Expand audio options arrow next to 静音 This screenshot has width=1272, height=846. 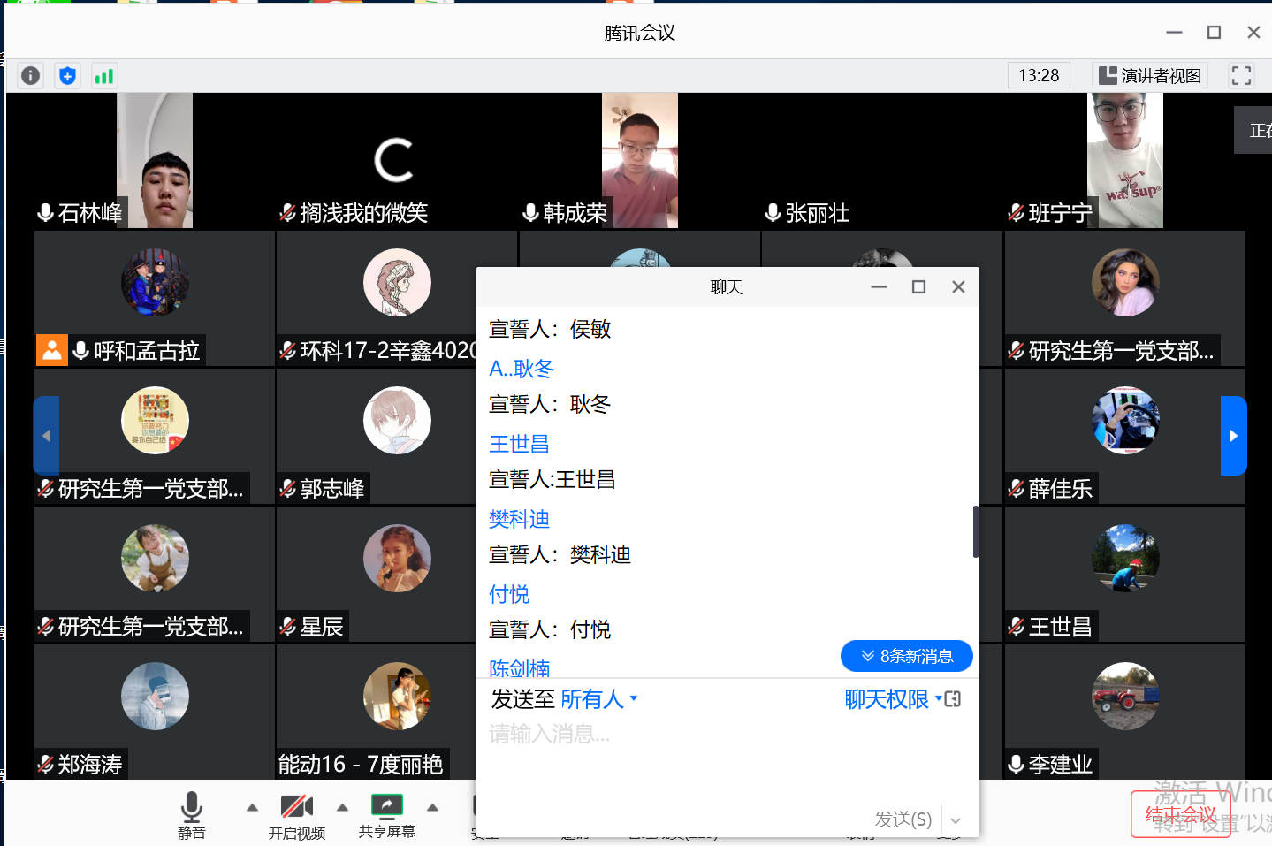click(x=252, y=807)
